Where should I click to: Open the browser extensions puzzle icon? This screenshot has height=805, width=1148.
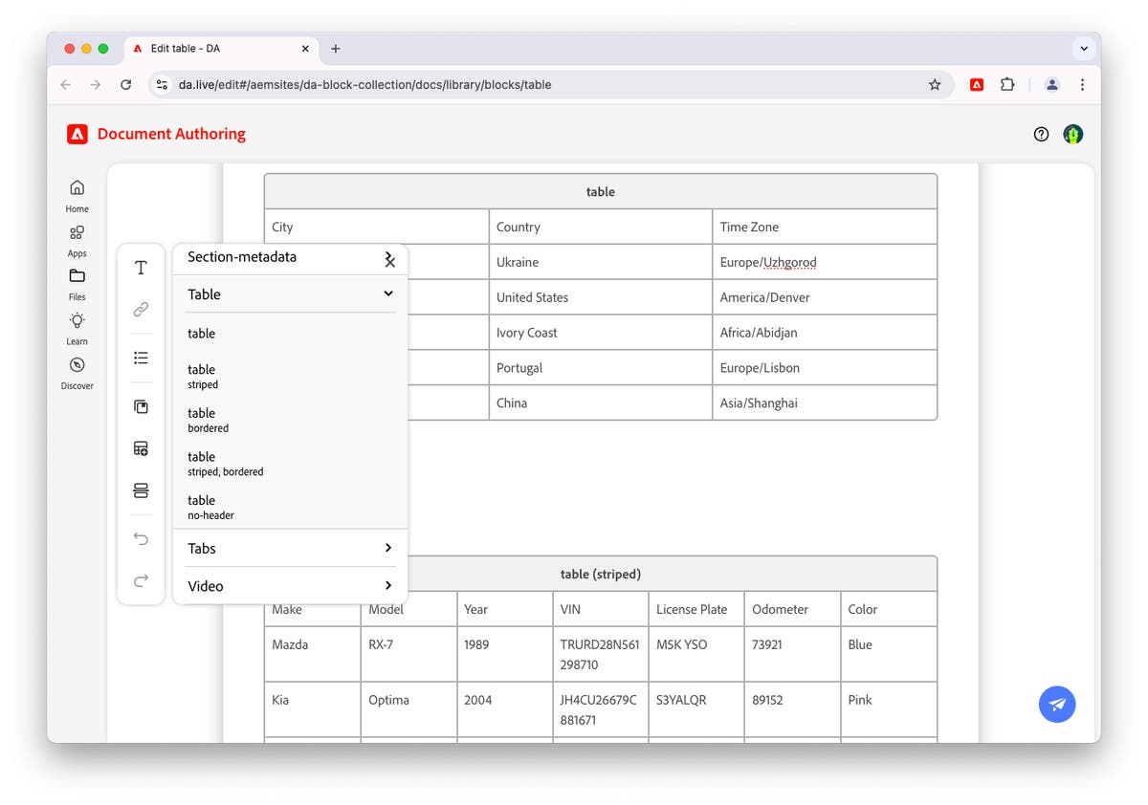point(1007,84)
